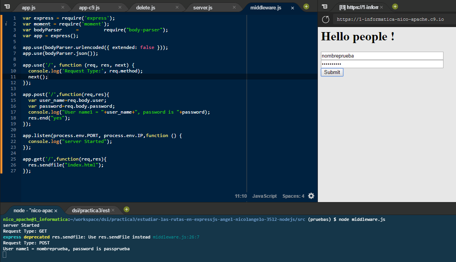Click the server Started output line in the terminal
This screenshot has width=456, height=262.
(21, 225)
